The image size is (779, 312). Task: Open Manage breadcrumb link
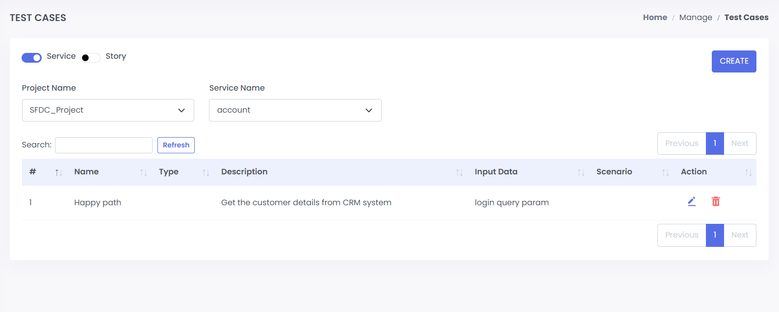(x=696, y=18)
